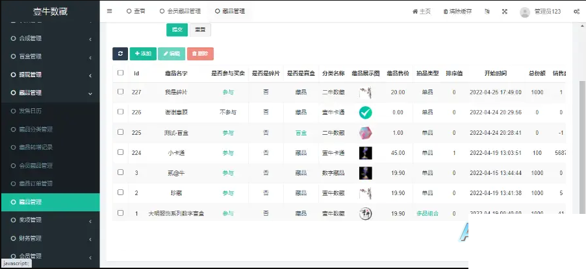The width and height of the screenshot is (586, 269).
Task: Click the dark refresh table button
Action: 120,54
